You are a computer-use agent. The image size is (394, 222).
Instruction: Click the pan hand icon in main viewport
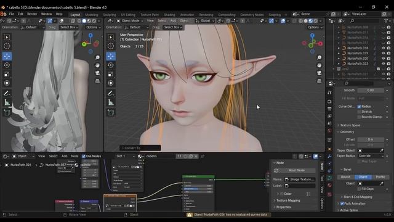point(319,65)
